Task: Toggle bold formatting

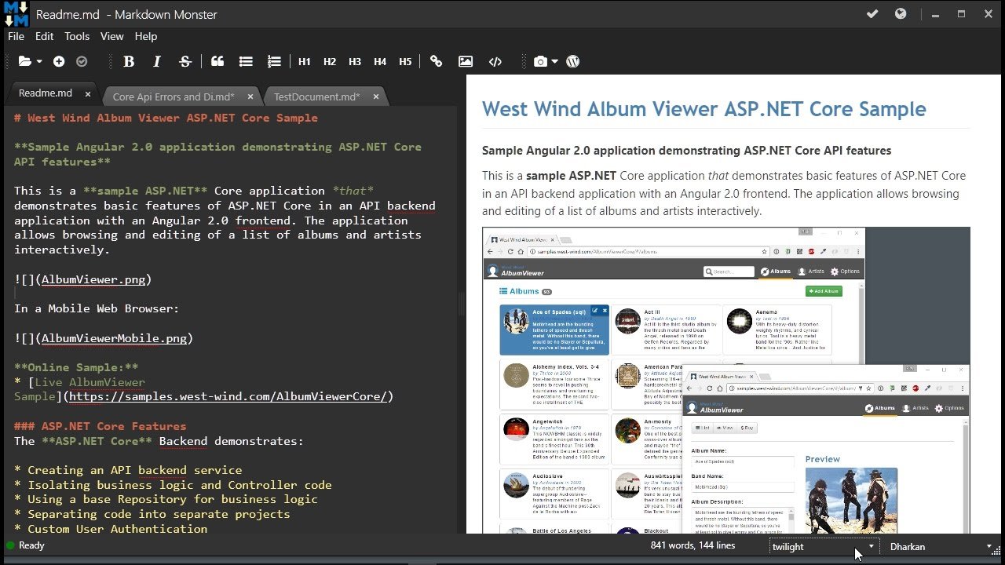Action: [x=129, y=61]
